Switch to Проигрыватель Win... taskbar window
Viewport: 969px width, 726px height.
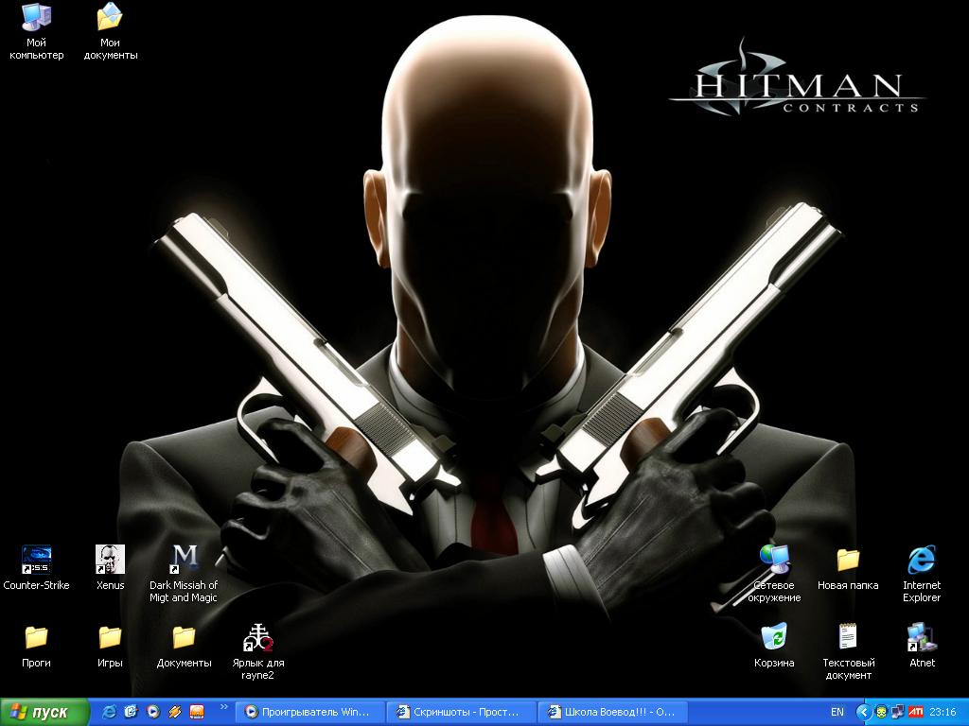tap(309, 712)
